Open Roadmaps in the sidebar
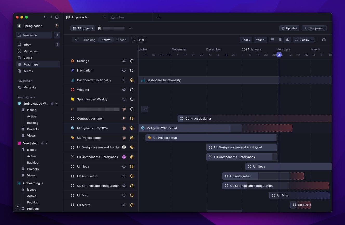 pyautogui.click(x=31, y=64)
